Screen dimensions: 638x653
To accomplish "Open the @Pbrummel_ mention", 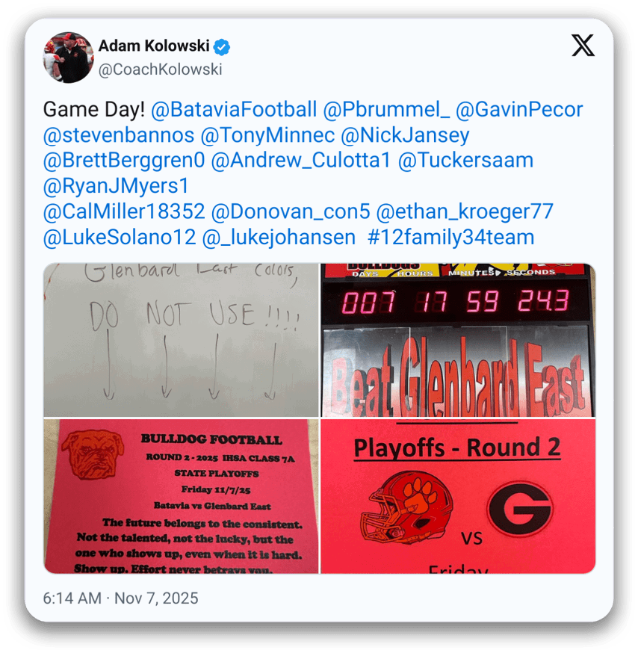I will coord(386,110).
